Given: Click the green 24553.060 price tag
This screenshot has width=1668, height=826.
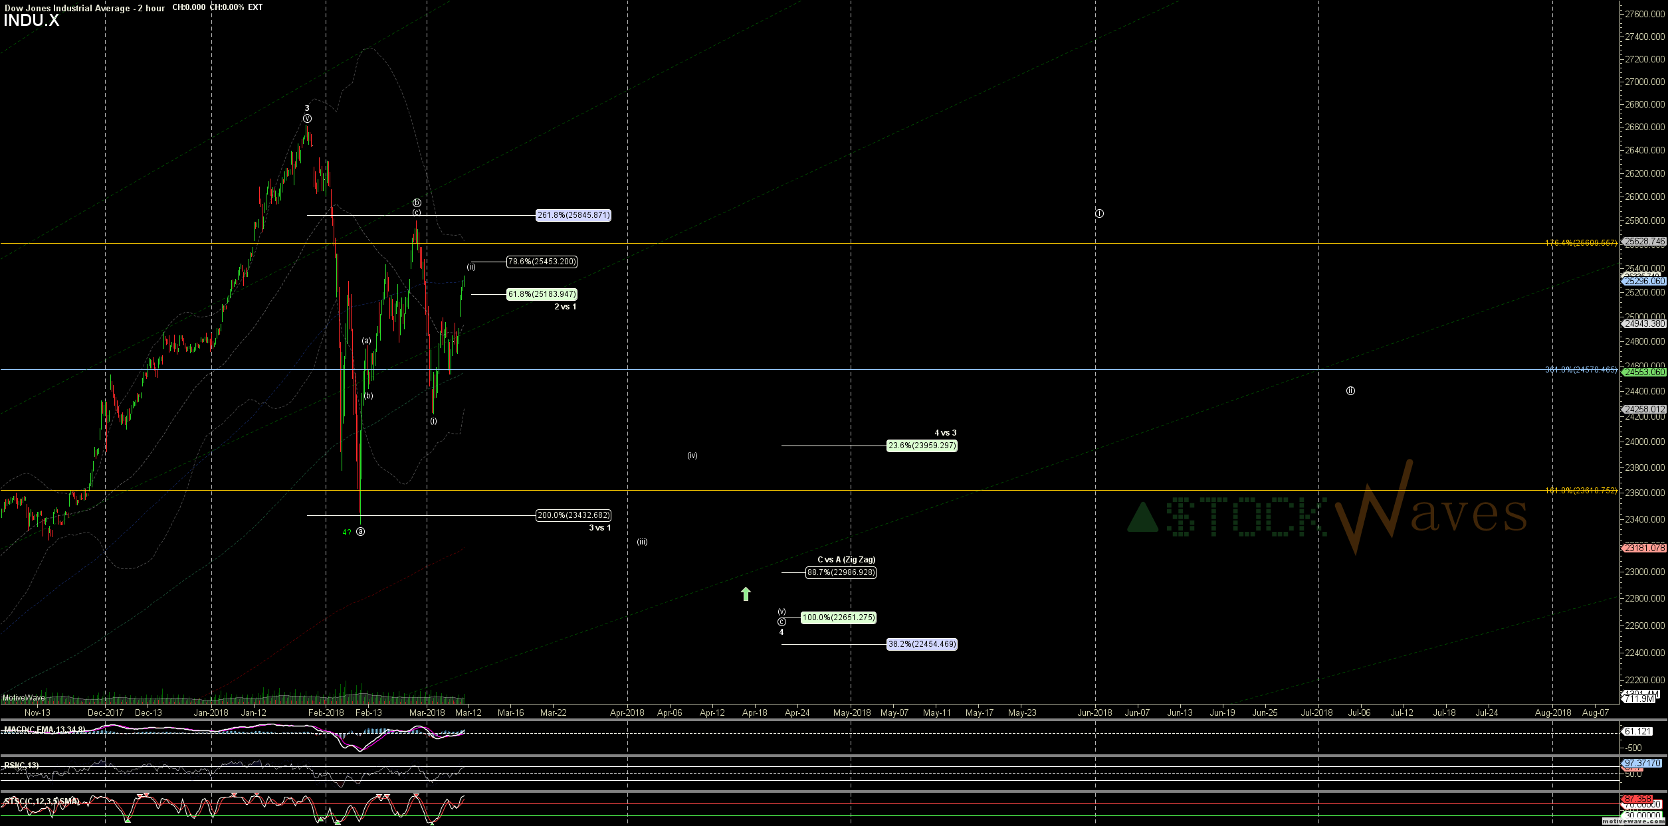Looking at the screenshot, I should 1644,372.
